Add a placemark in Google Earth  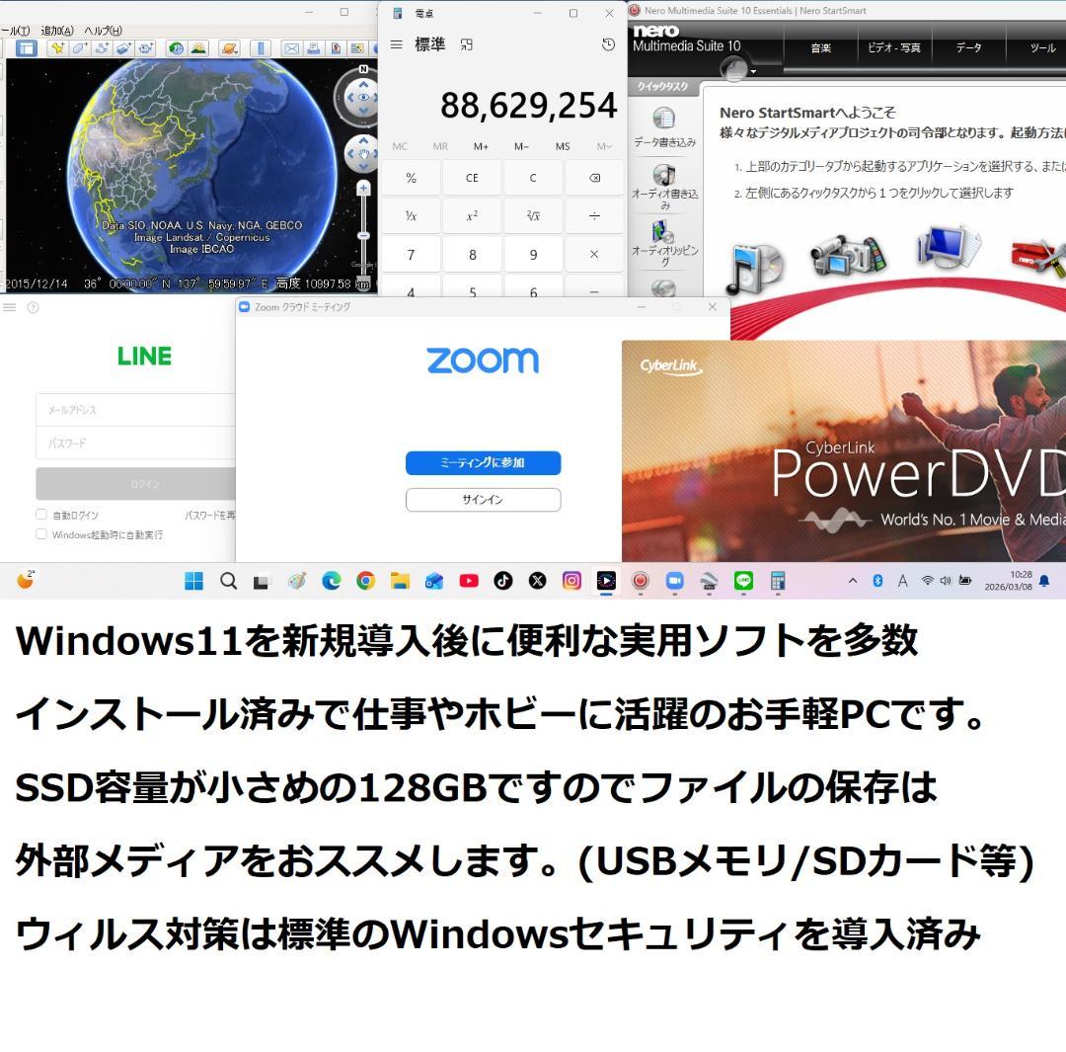(58, 48)
